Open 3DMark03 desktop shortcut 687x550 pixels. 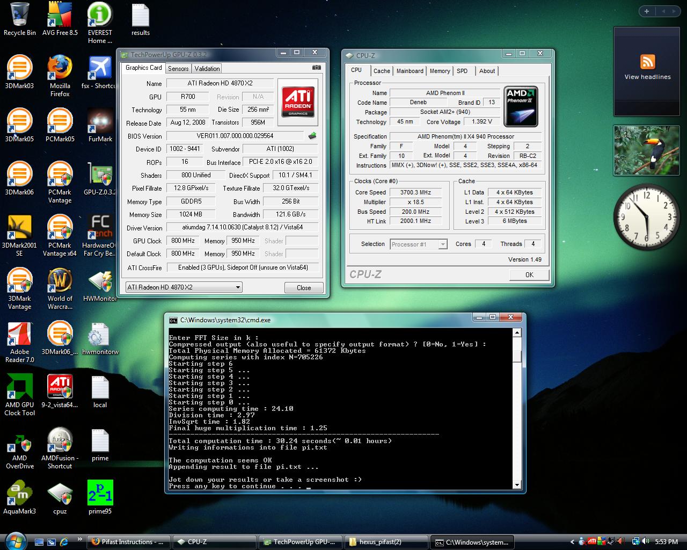click(x=19, y=72)
